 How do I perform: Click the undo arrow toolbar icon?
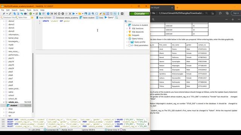[22, 13]
